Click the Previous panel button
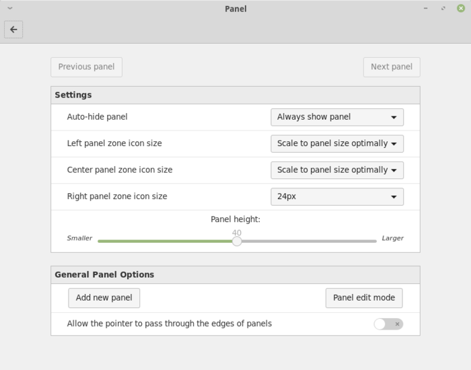This screenshot has height=370, width=471. (x=86, y=67)
